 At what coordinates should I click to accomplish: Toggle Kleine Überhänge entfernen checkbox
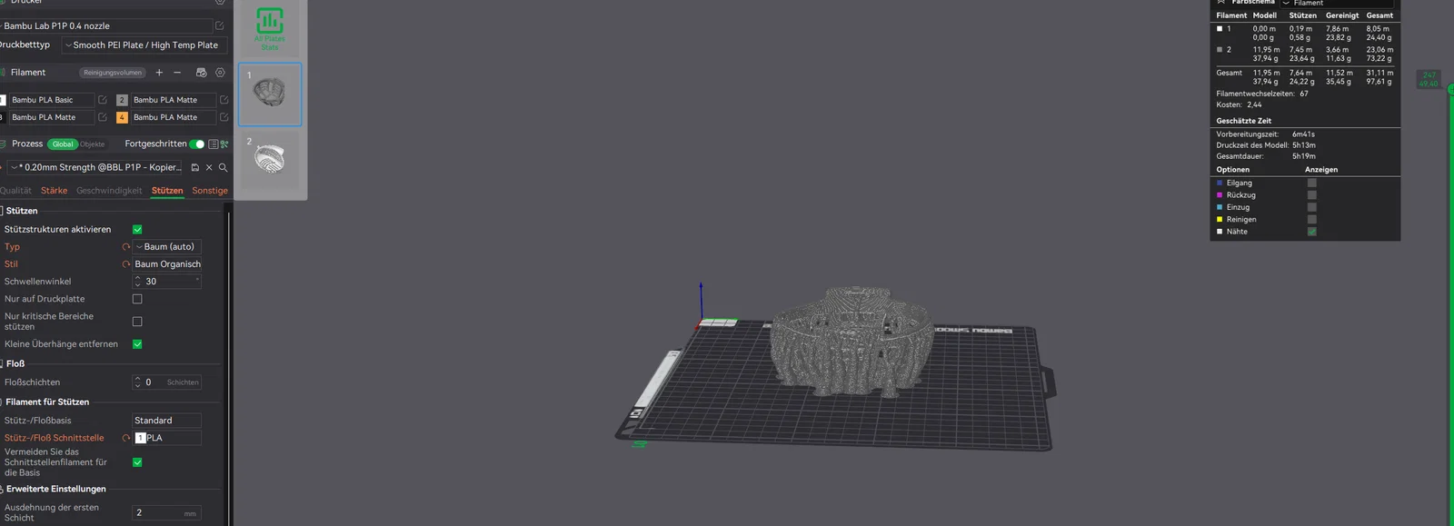[137, 344]
